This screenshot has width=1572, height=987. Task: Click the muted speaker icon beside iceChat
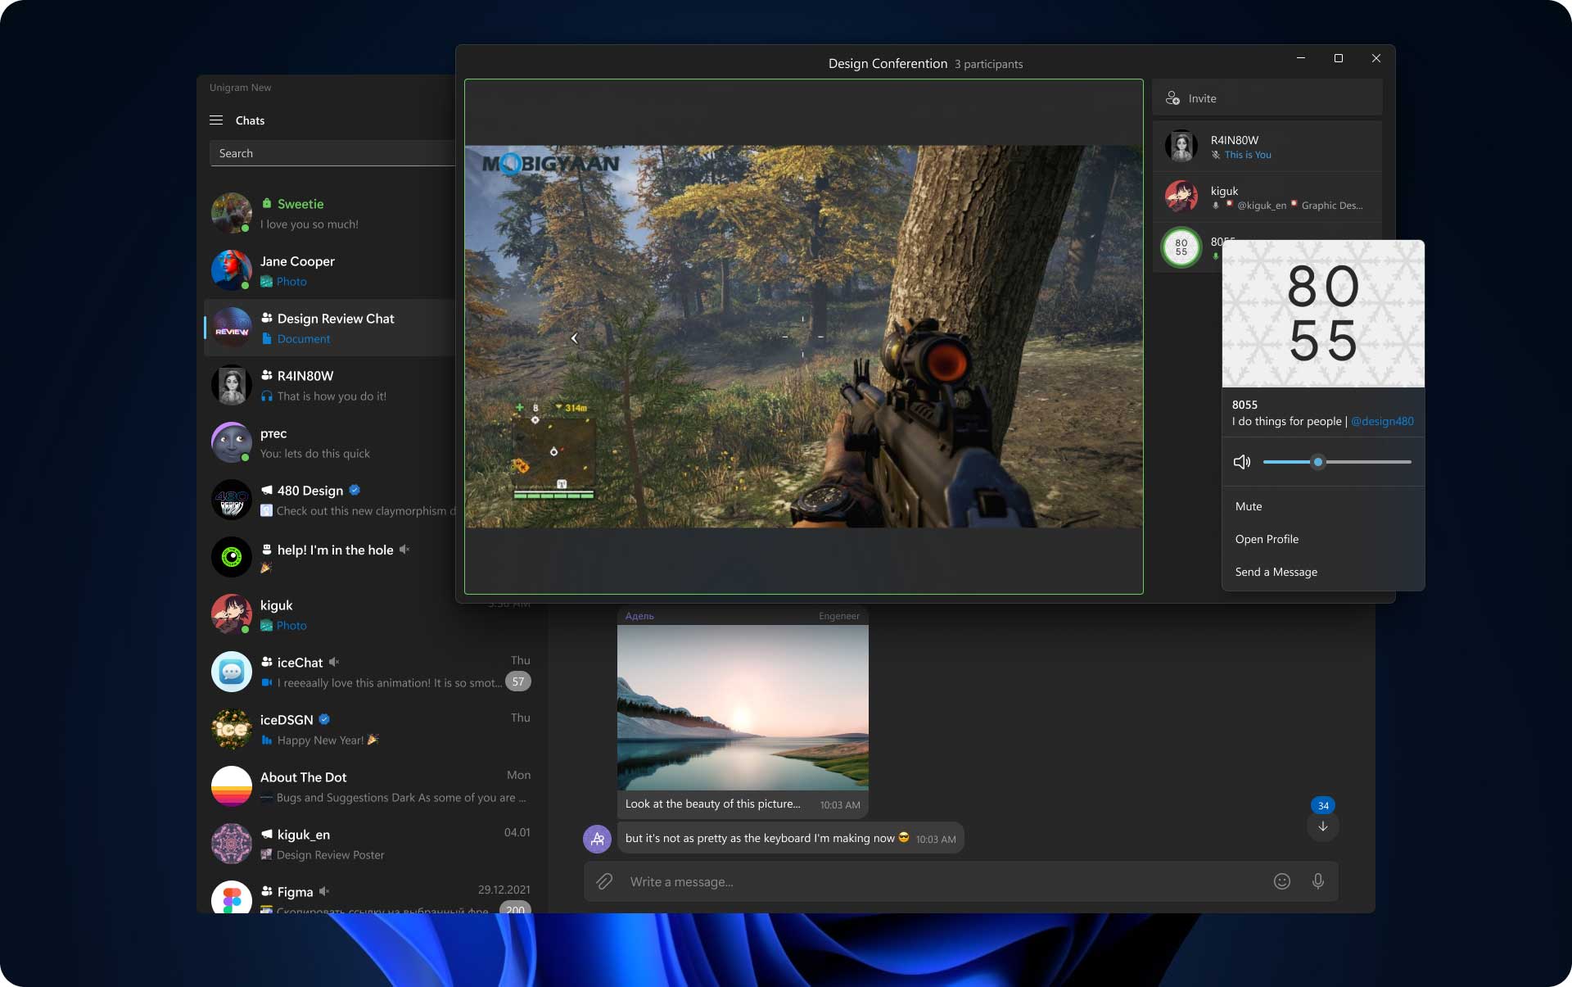click(x=334, y=662)
